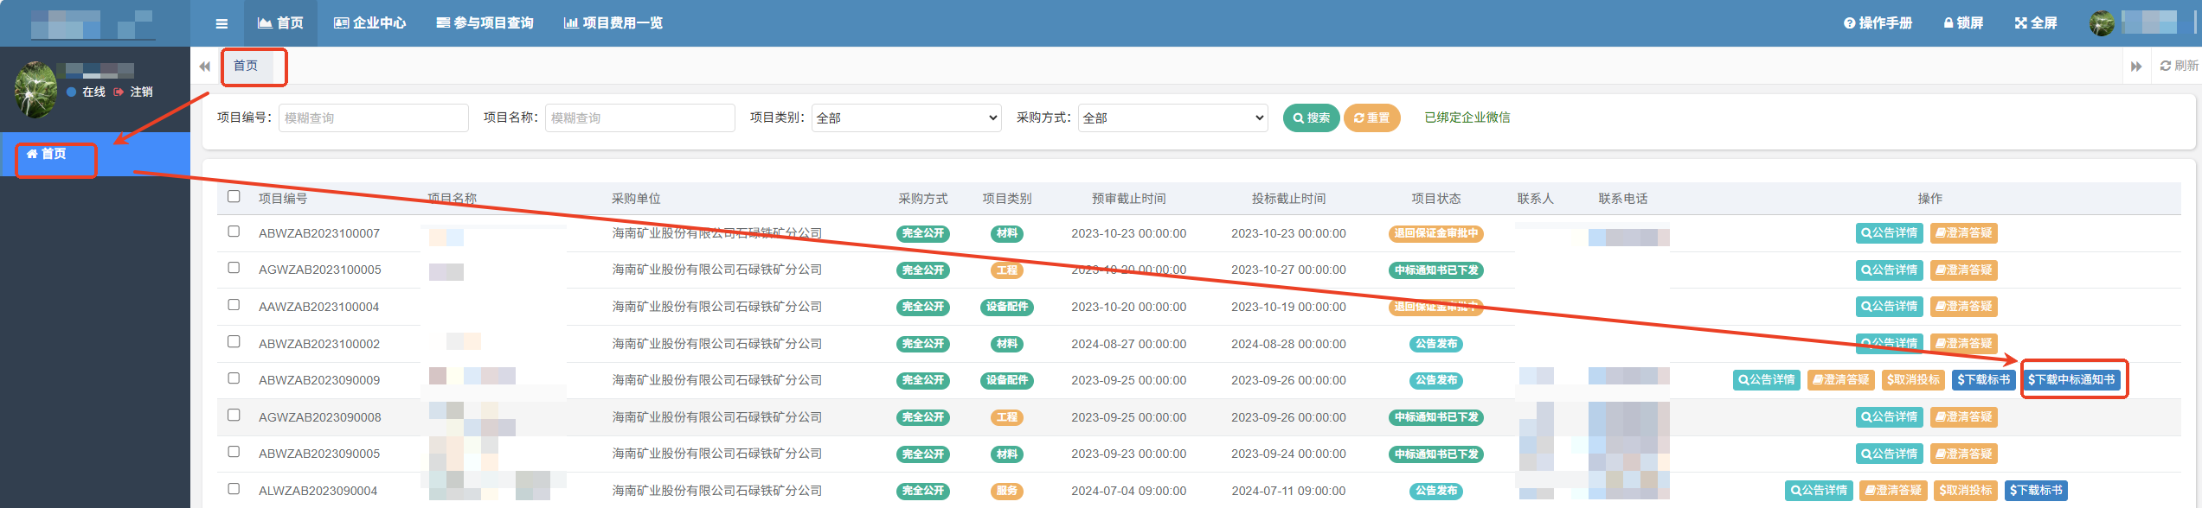Tick checkbox for row AGWZAB2023090008
This screenshot has width=2202, height=508.
coord(234,416)
